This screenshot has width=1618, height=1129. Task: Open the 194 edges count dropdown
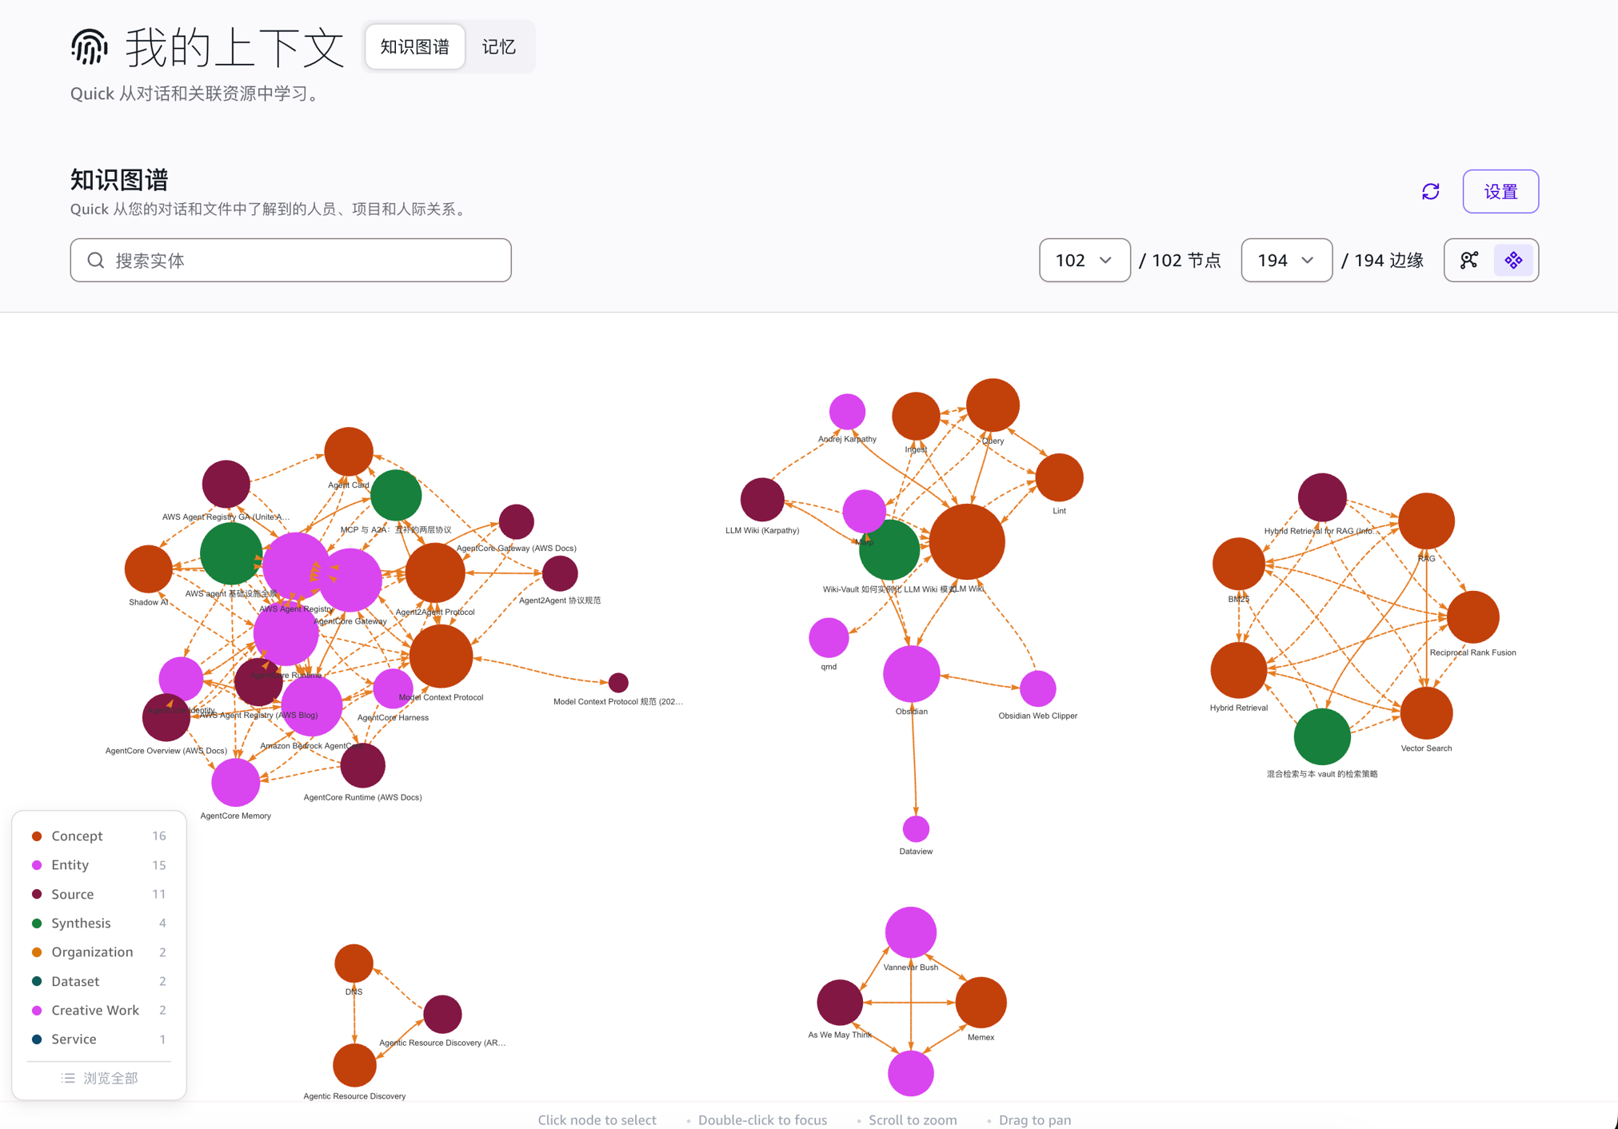click(x=1286, y=260)
